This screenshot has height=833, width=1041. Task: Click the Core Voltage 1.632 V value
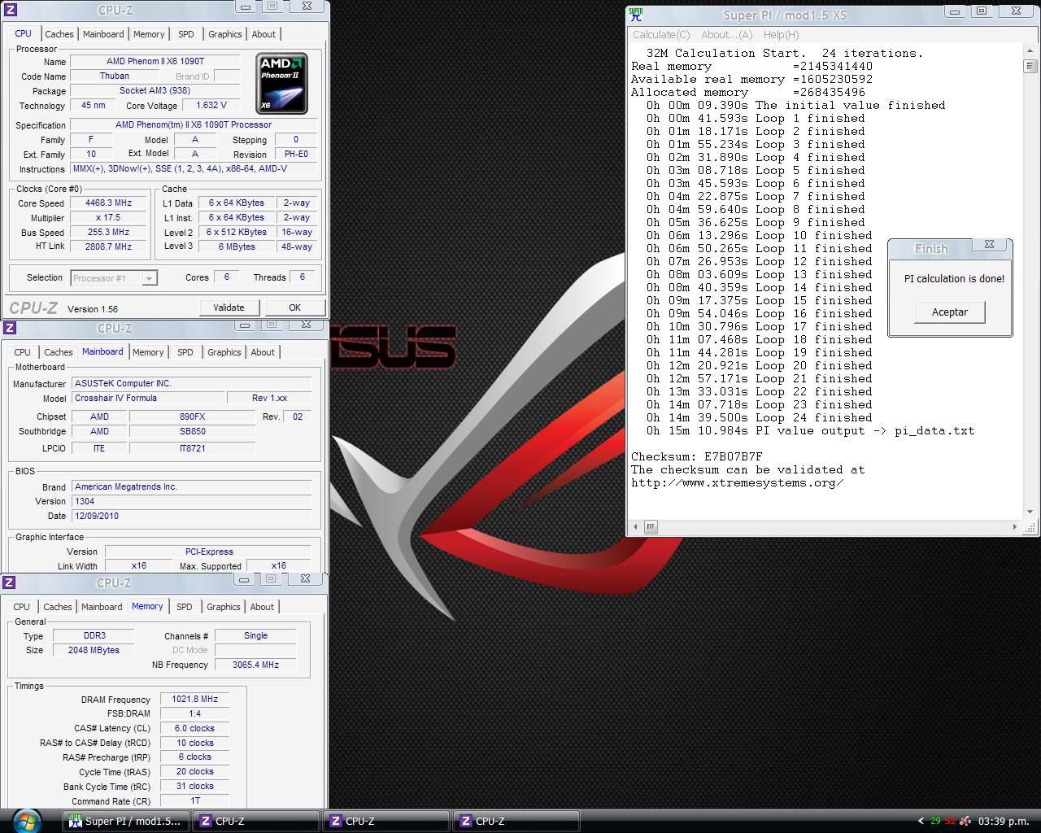[211, 106]
